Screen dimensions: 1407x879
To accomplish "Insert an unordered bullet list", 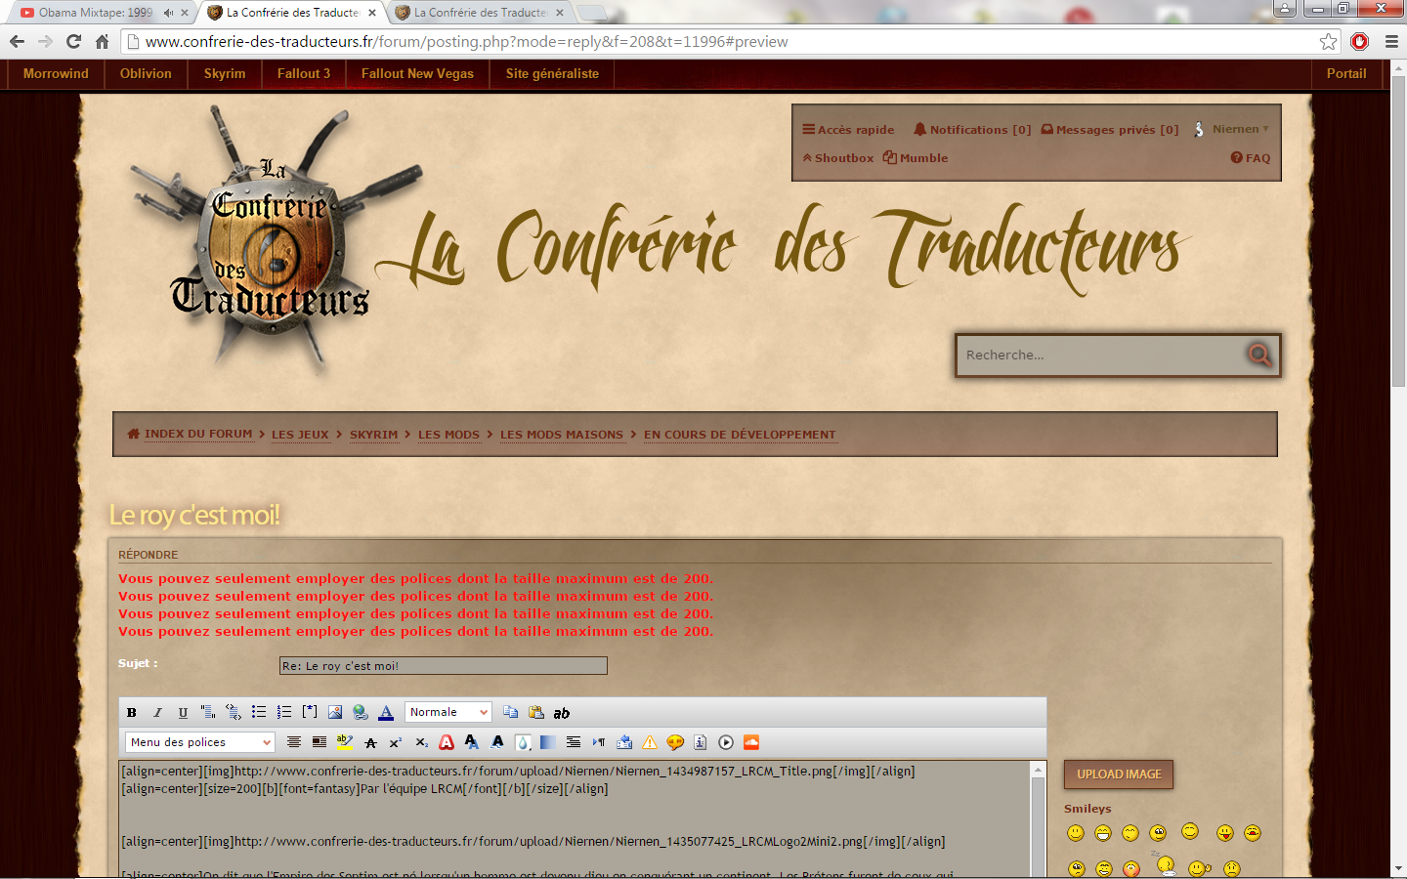I will coord(259,712).
